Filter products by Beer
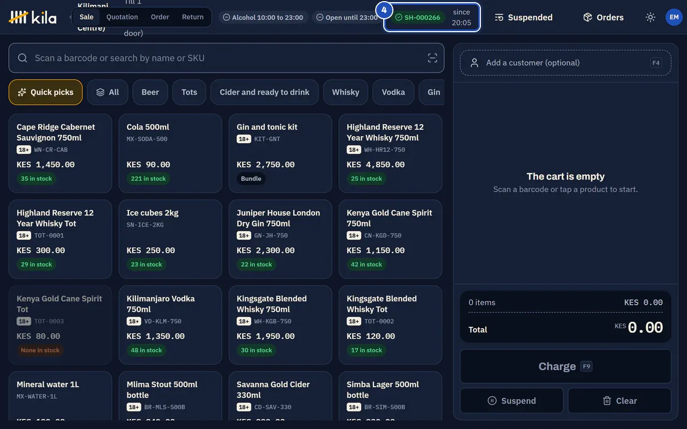Image resolution: width=687 pixels, height=429 pixels. (150, 92)
